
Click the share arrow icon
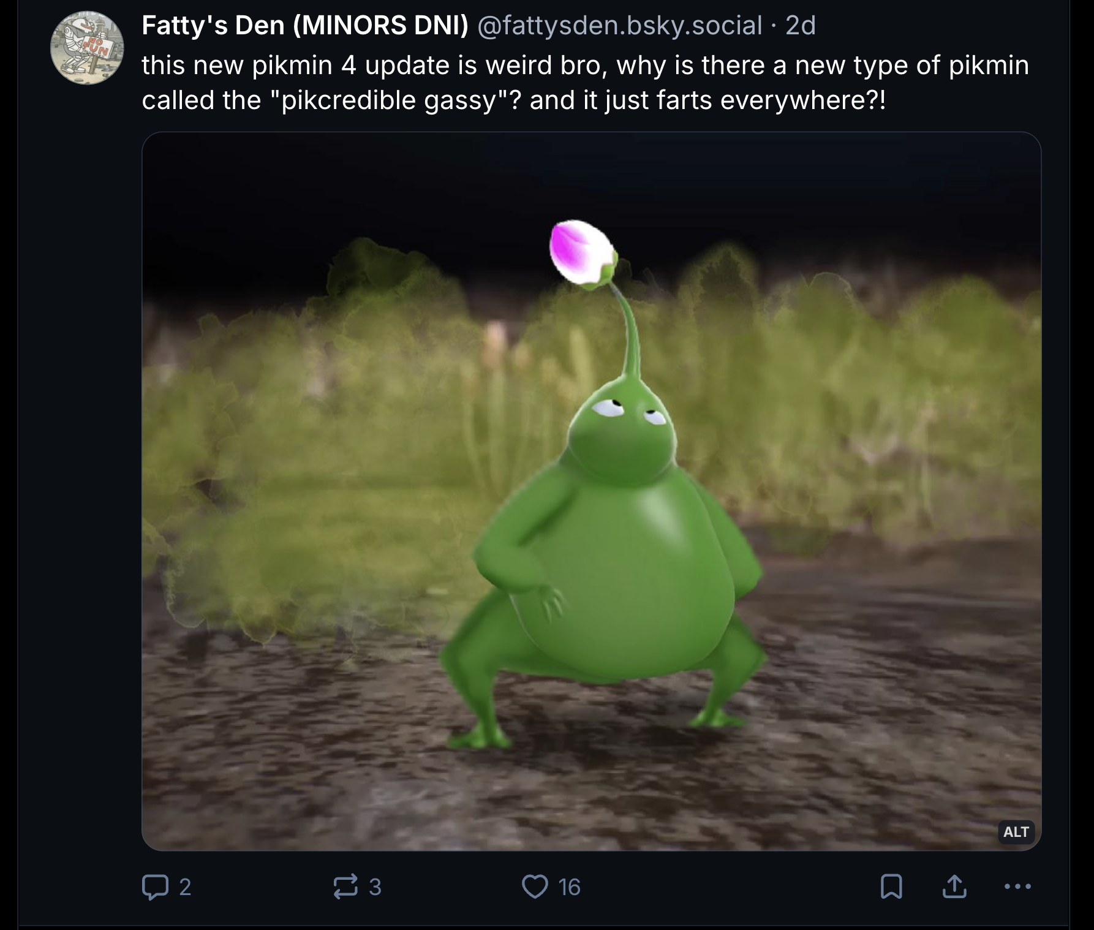click(954, 887)
